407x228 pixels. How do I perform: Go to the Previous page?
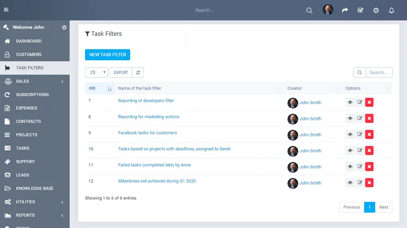tap(351, 207)
